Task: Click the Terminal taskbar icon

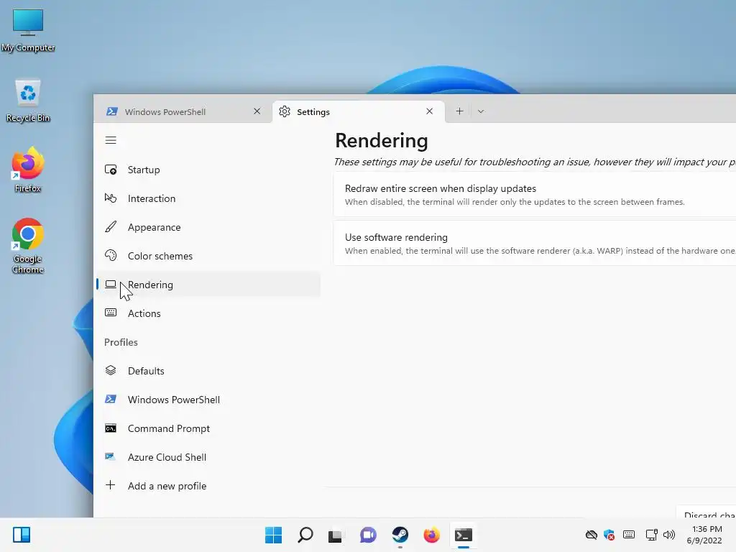Action: coord(464,535)
